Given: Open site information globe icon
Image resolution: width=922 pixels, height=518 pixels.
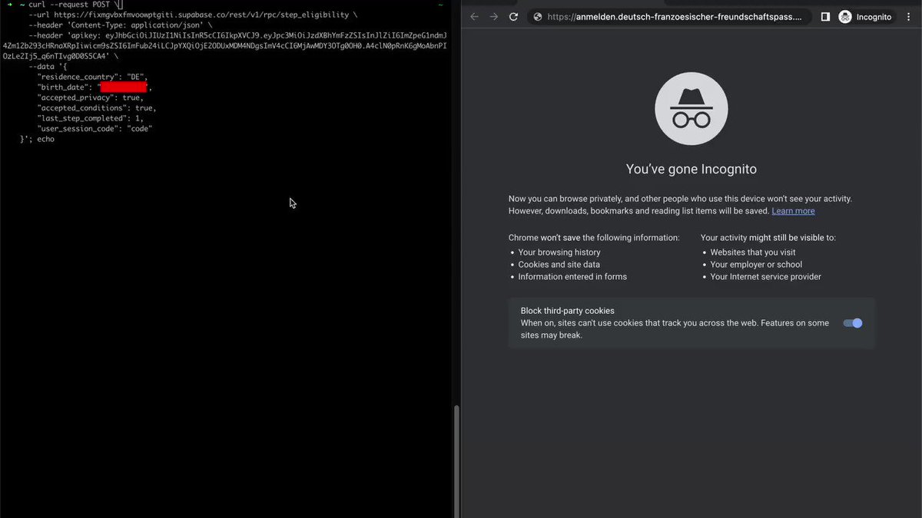Looking at the screenshot, I should (x=538, y=16).
